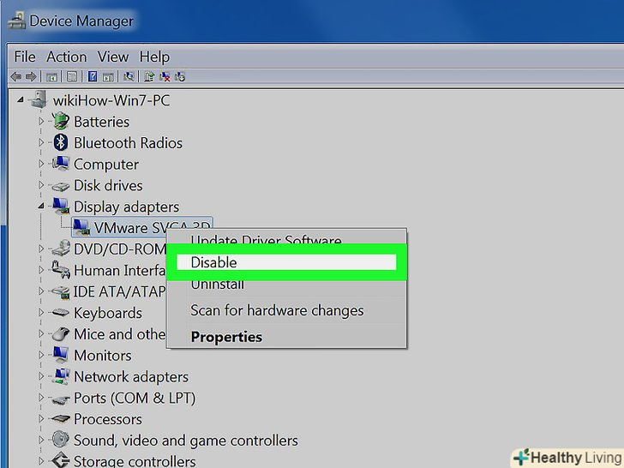Click the Disable toolbar icon with down arrow
The width and height of the screenshot is (624, 468).
[x=180, y=76]
